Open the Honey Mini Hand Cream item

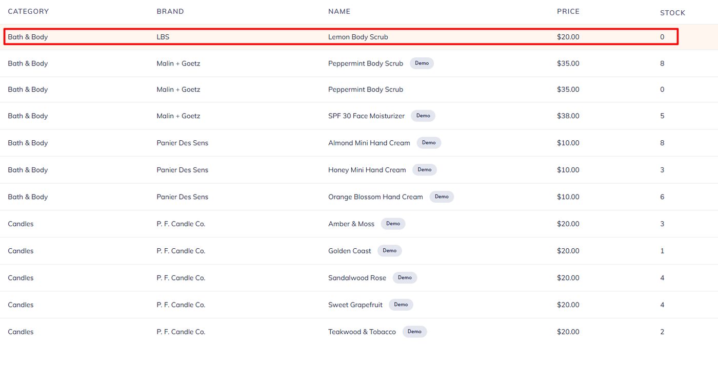(367, 170)
